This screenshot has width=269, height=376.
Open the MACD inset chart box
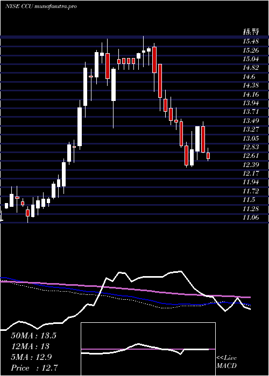[x=148, y=349]
